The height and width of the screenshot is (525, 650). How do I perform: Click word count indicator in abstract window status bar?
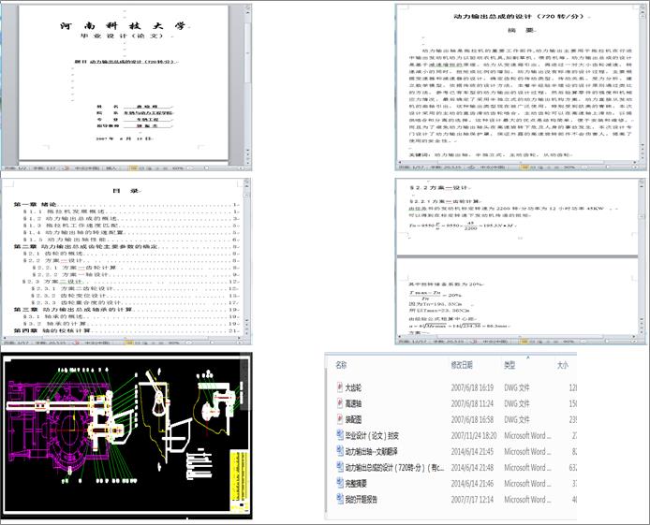point(447,168)
